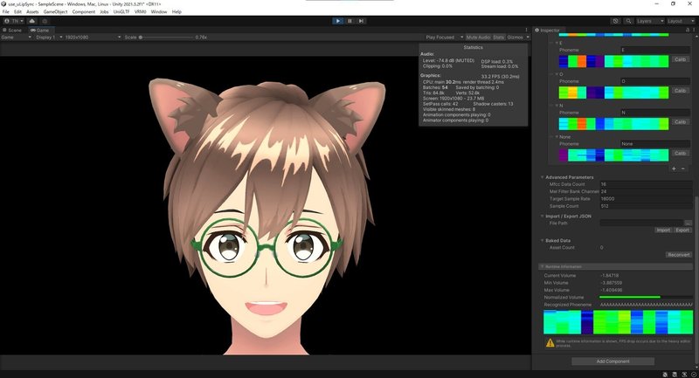The height and width of the screenshot is (378, 699).
Task: Open the Layers dropdown
Action: pyautogui.click(x=650, y=21)
